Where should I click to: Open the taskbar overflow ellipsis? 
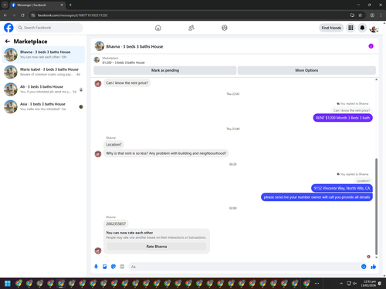click(317, 284)
